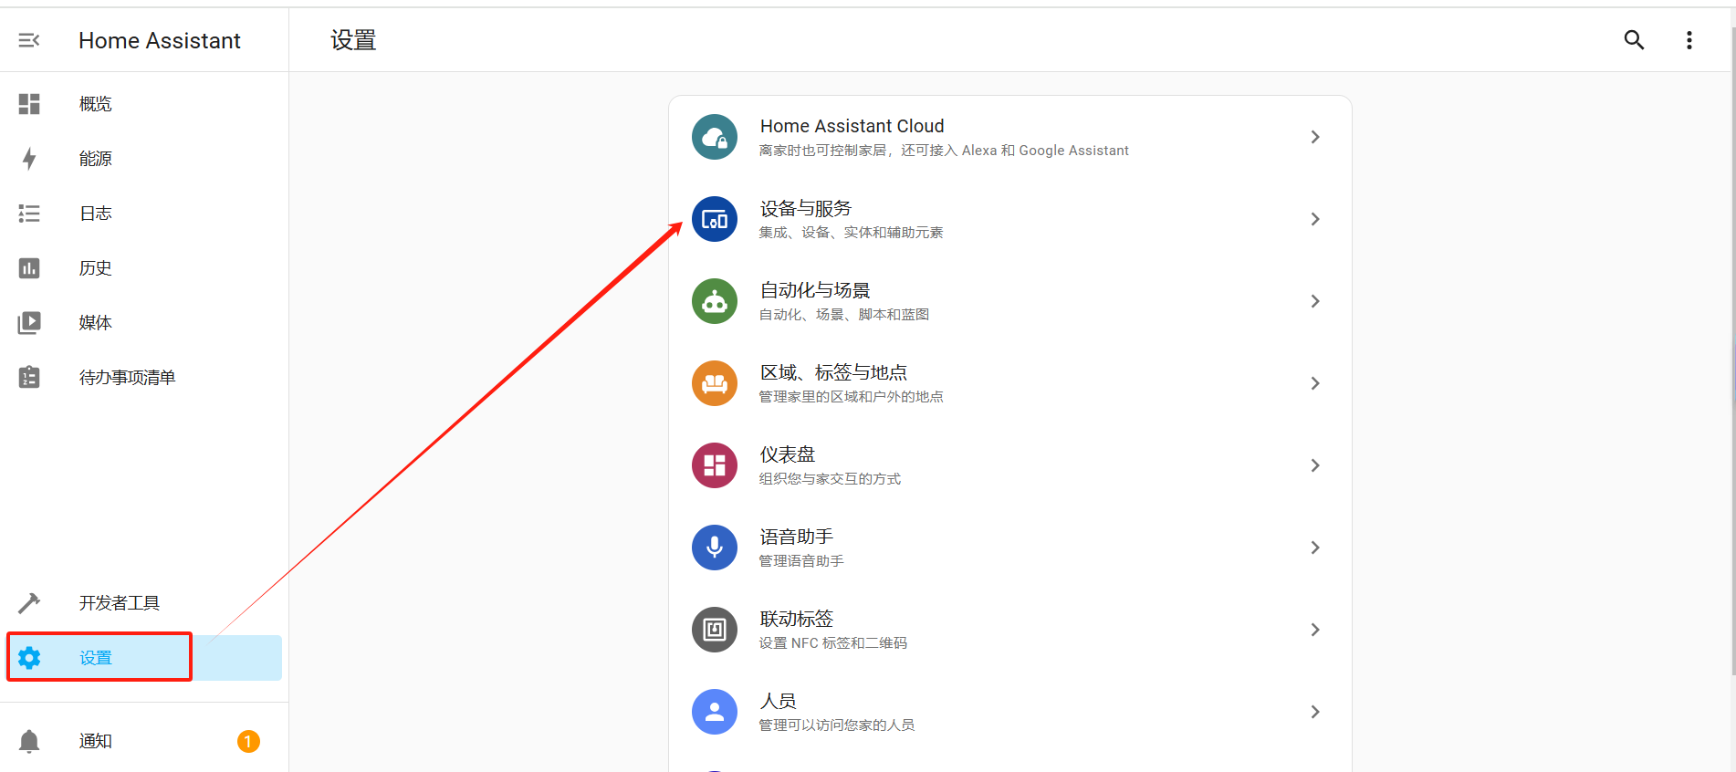Open 开发者工具 in the sidebar
Viewport: 1736px width, 772px height.
click(x=144, y=603)
